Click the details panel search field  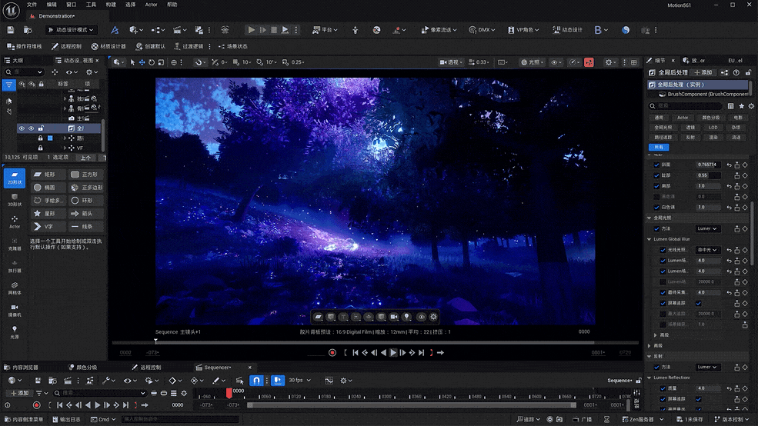685,106
